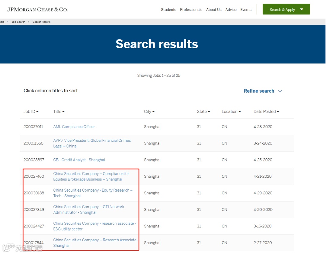The width and height of the screenshot is (326, 254).
Task: Click the date 2-27-2020
Action: click(x=263, y=243)
